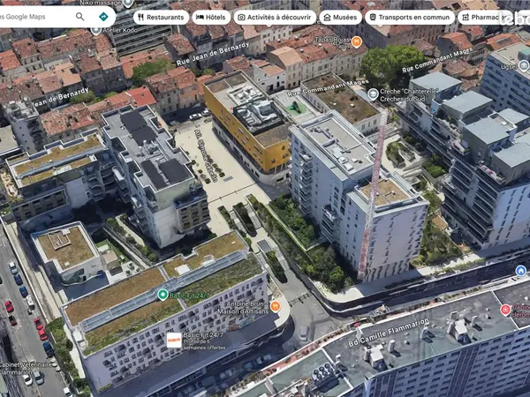Select Transports en commun chip
The height and width of the screenshot is (397, 530).
click(410, 18)
